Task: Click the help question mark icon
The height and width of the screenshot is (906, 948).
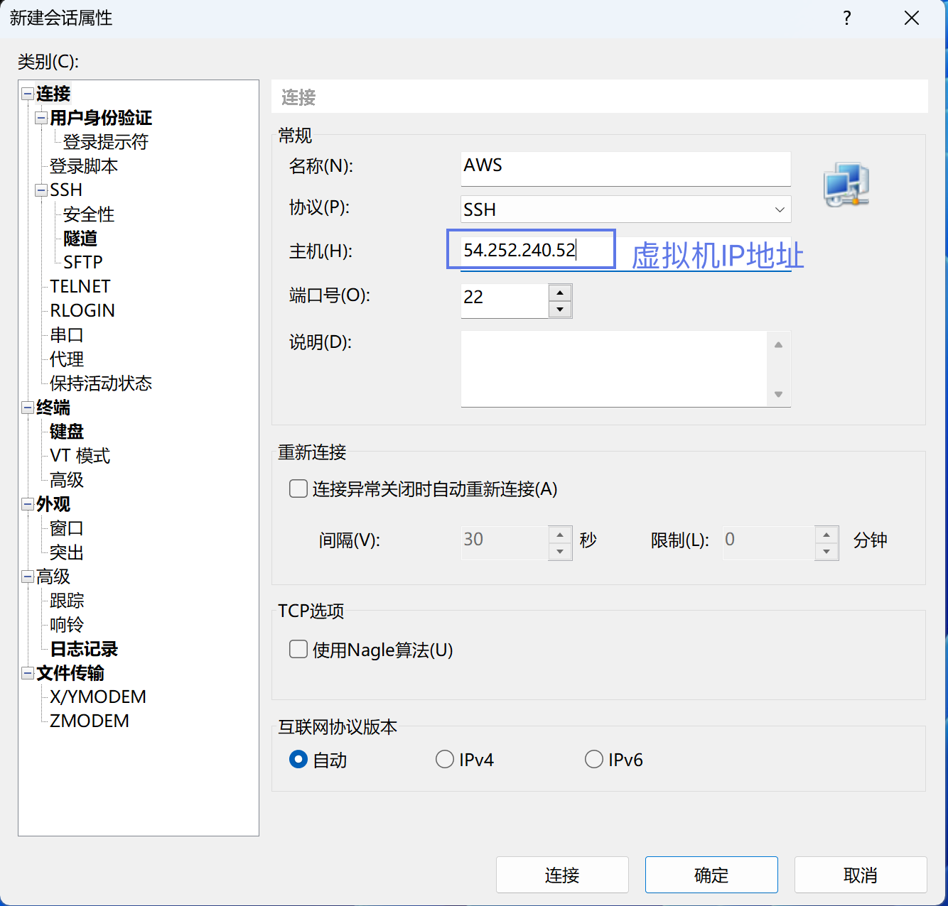Action: click(x=846, y=18)
